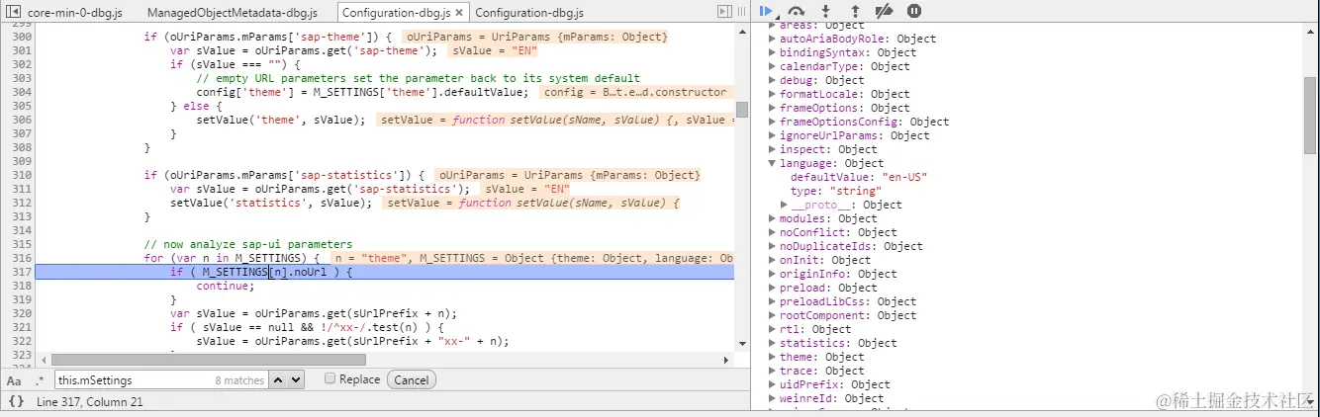This screenshot has height=417, width=1320.
Task: Step out of current function
Action: tap(855, 11)
